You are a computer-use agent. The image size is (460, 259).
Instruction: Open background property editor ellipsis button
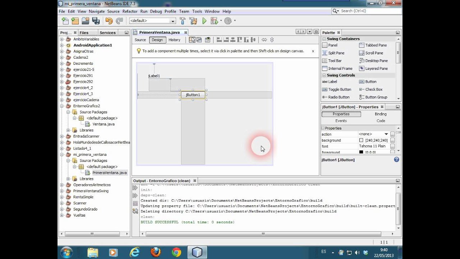tap(392, 140)
